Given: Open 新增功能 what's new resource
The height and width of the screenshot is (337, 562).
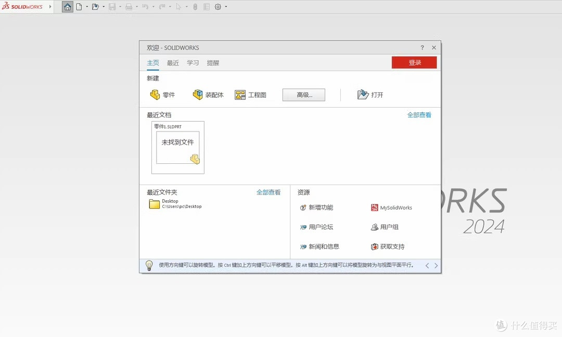Looking at the screenshot, I should (316, 208).
